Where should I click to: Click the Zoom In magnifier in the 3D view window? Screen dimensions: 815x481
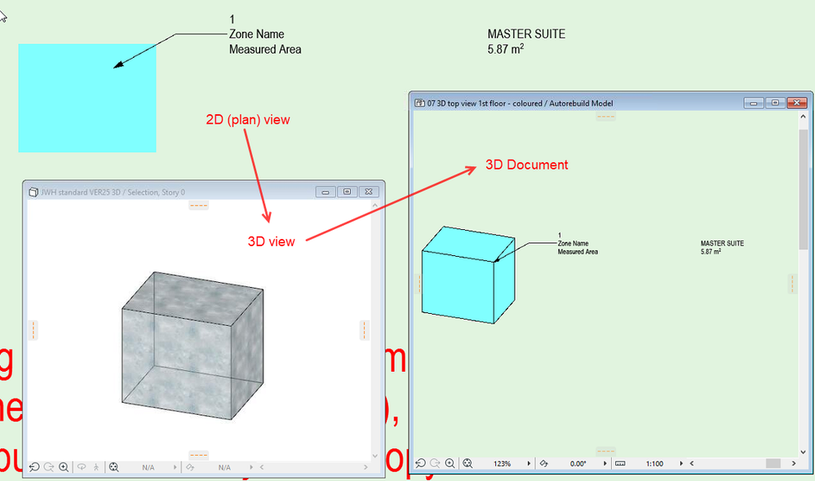coord(64,467)
